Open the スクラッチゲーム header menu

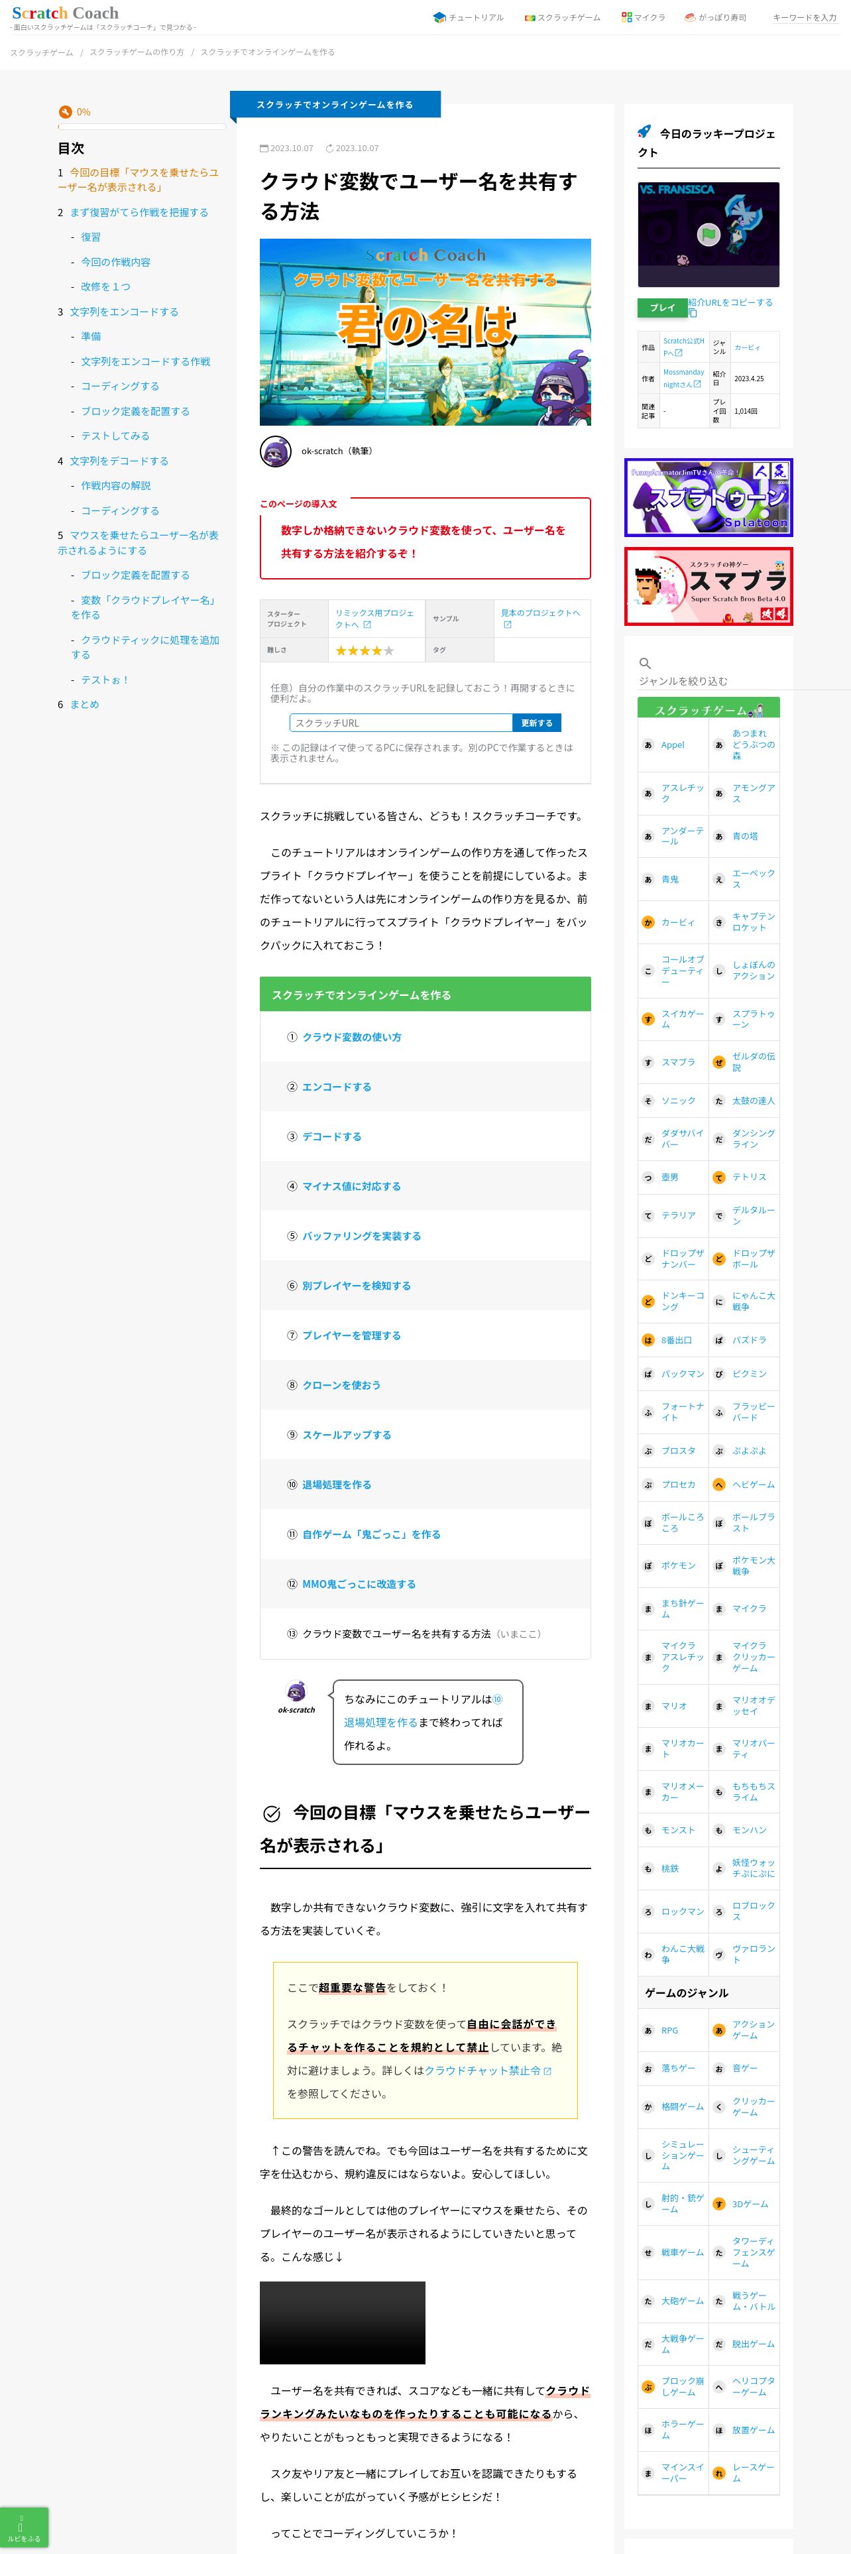(x=562, y=17)
